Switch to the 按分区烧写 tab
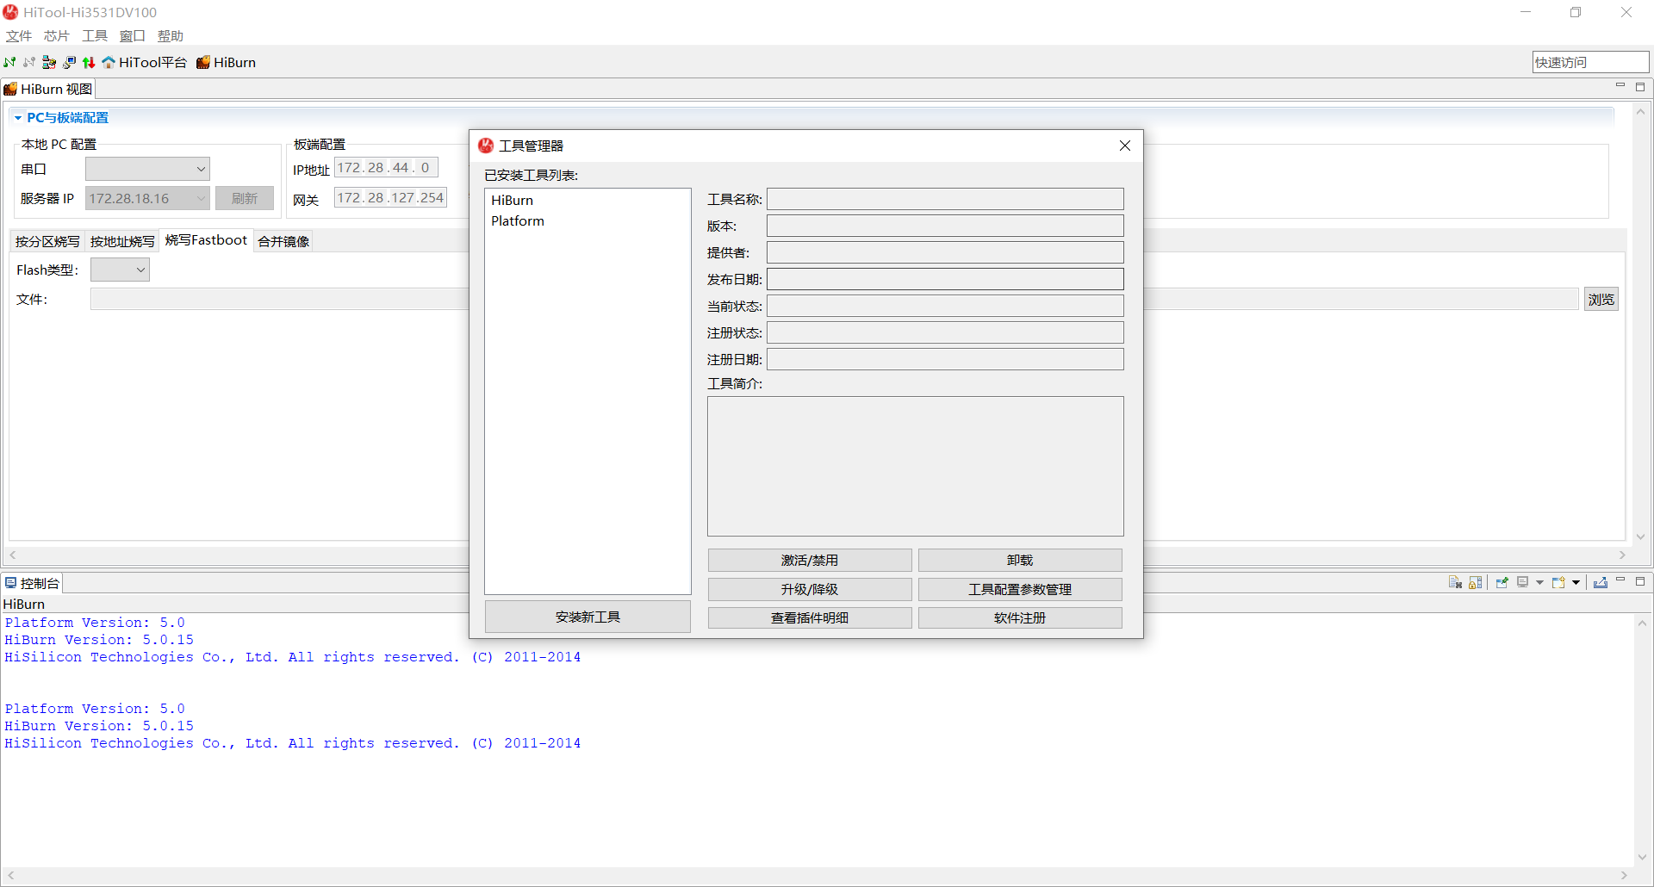 pos(47,241)
